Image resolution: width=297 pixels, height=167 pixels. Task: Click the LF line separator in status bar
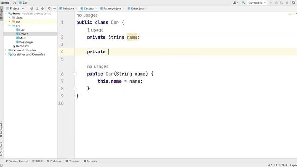point(276,165)
